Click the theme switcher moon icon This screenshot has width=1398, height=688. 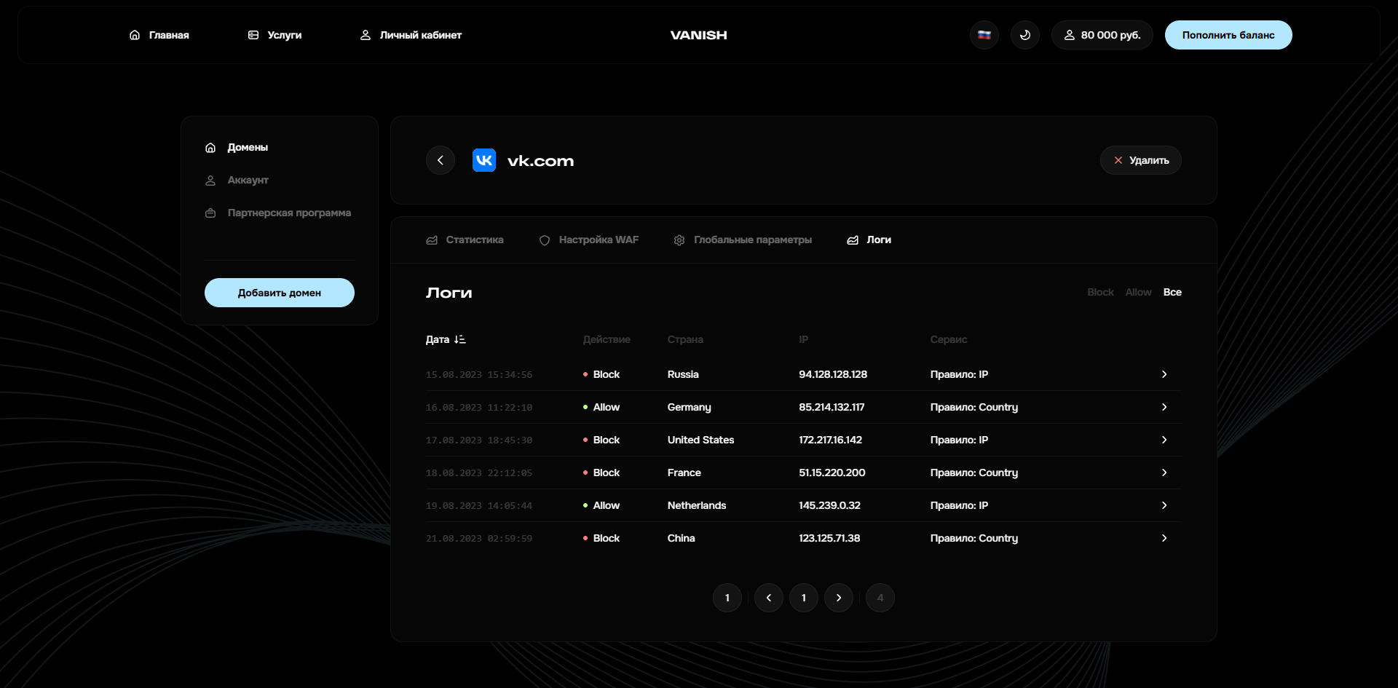point(1024,34)
